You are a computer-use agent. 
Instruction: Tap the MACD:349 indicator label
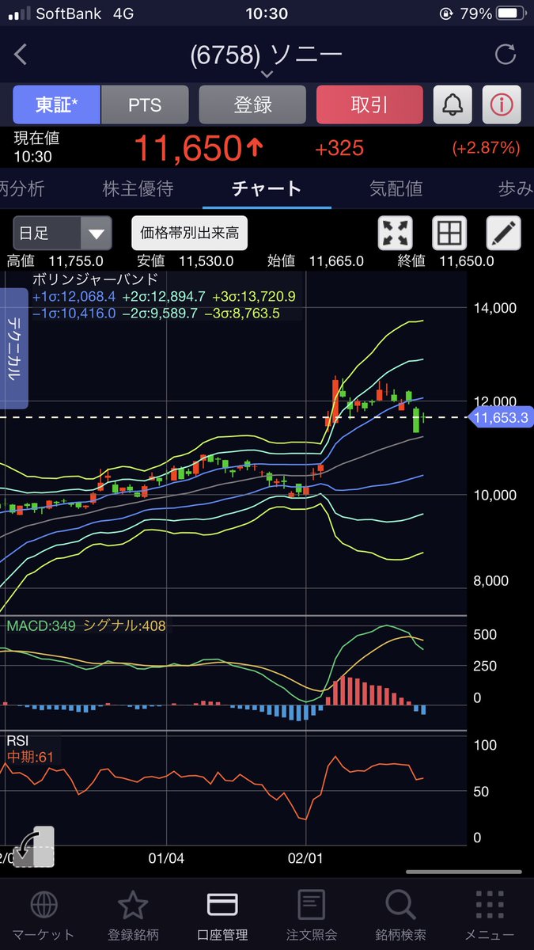pos(41,626)
